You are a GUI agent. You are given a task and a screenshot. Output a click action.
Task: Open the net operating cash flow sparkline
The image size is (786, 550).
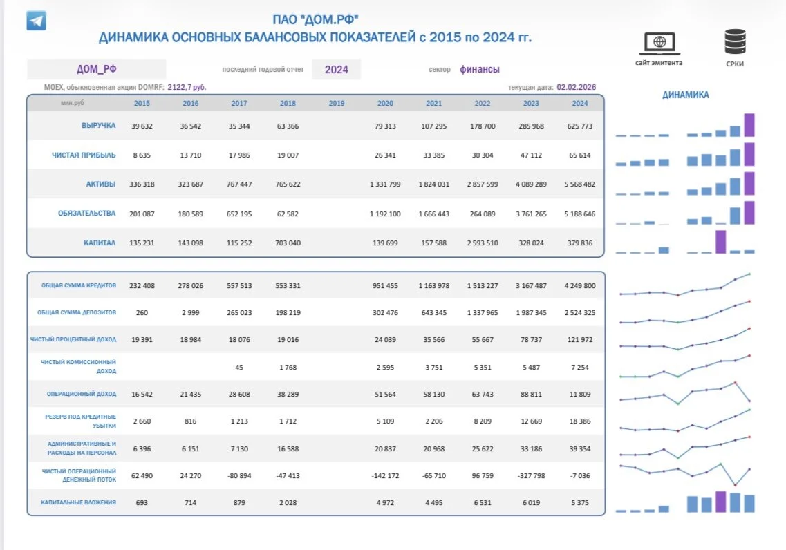pyautogui.click(x=685, y=475)
